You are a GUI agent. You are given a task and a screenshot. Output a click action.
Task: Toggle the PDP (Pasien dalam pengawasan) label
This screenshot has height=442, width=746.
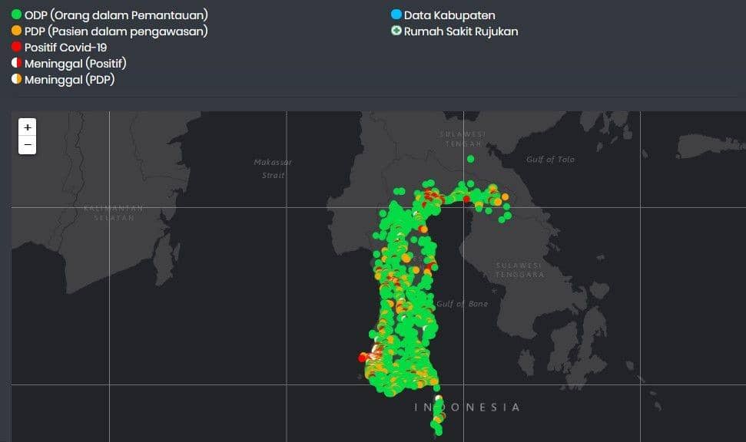point(116,31)
